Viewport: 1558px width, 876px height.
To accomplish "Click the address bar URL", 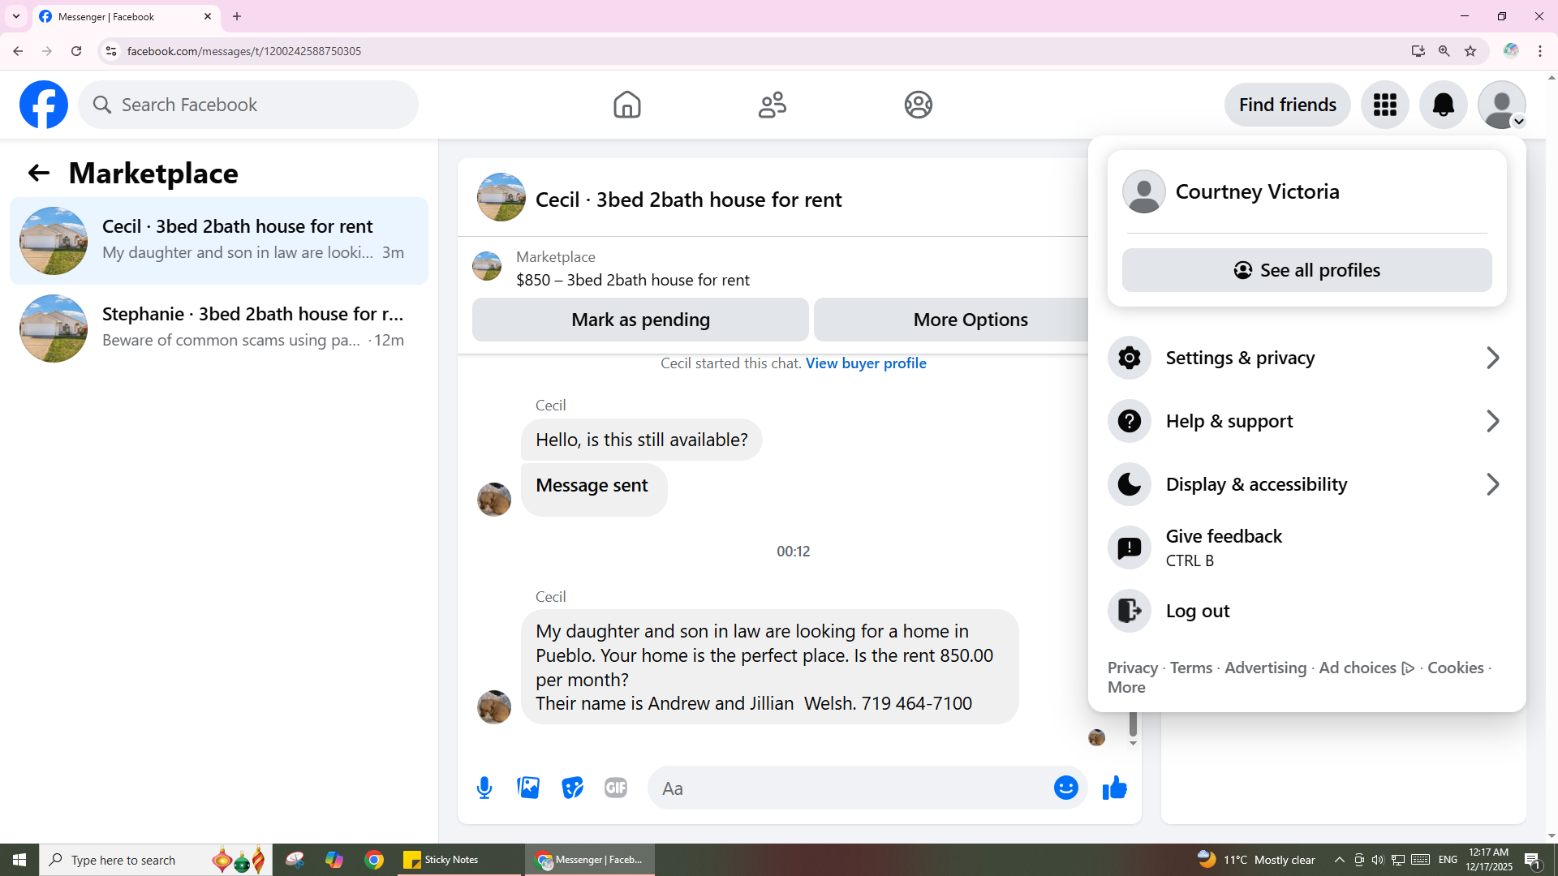I will [243, 51].
